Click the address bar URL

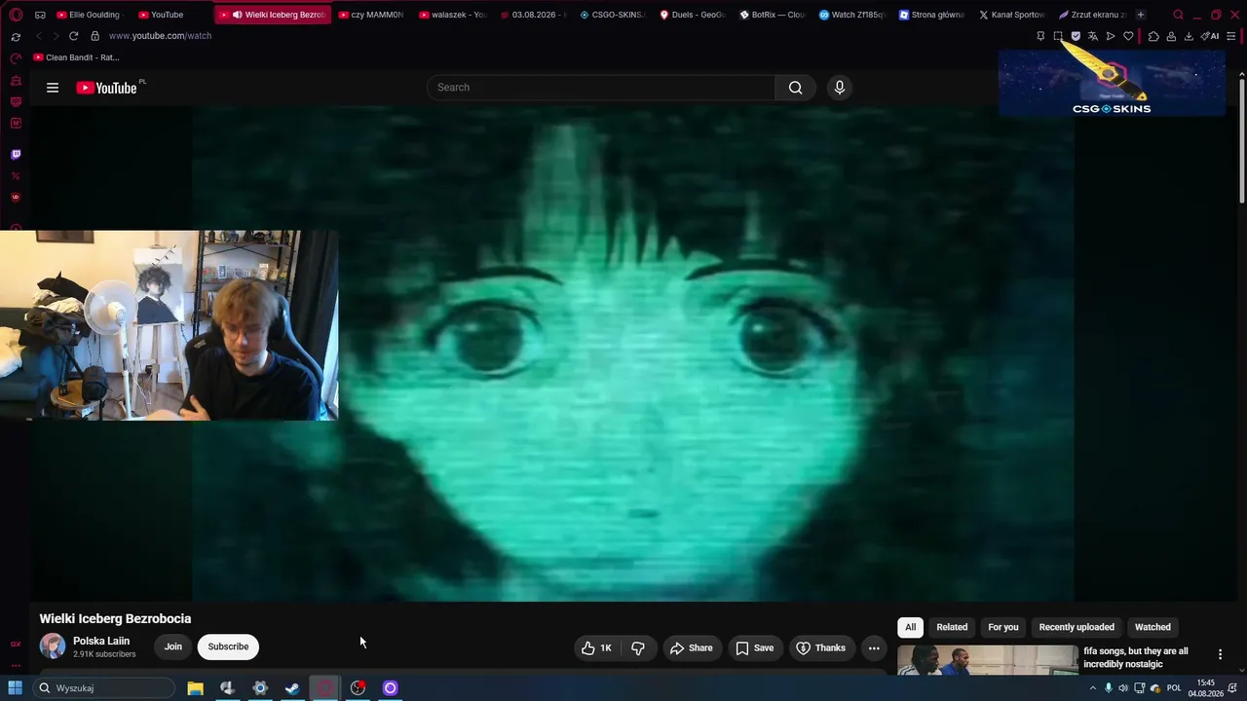coord(160,36)
